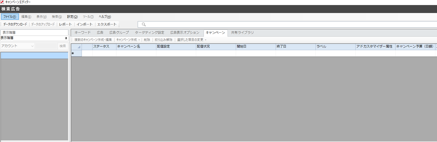This screenshot has height=142, width=437.
Task: Click the select-all corner triangle in grid
Action: 79,47
